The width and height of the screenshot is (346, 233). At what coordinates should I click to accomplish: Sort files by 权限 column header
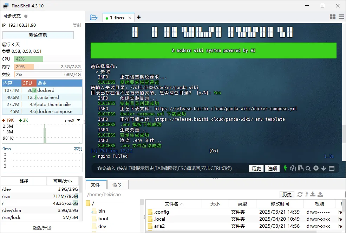[x=319, y=204]
